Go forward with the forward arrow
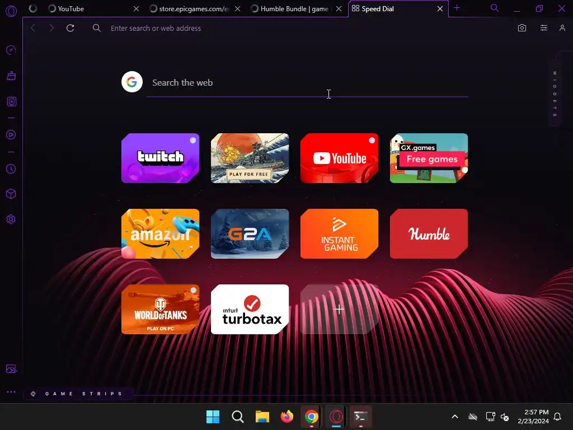The width and height of the screenshot is (573, 430). tap(51, 28)
